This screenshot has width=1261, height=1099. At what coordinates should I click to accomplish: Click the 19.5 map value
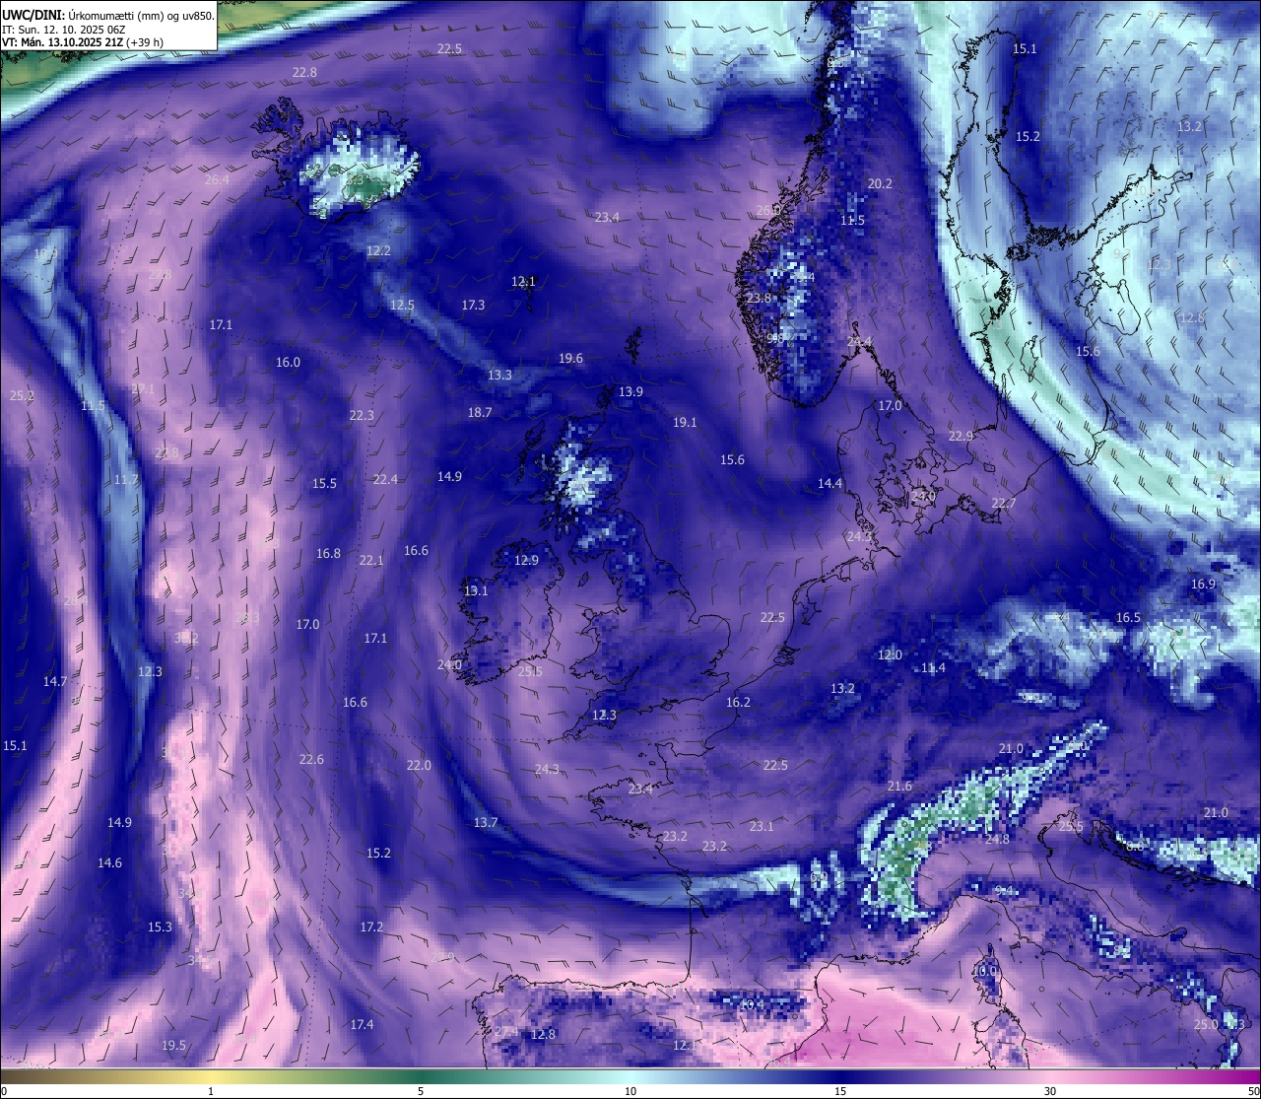pos(173,1045)
